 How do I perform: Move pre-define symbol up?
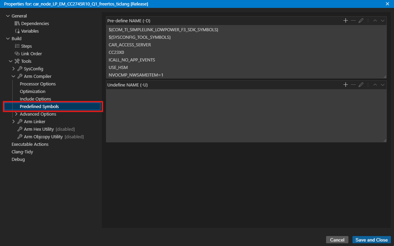[x=375, y=21]
